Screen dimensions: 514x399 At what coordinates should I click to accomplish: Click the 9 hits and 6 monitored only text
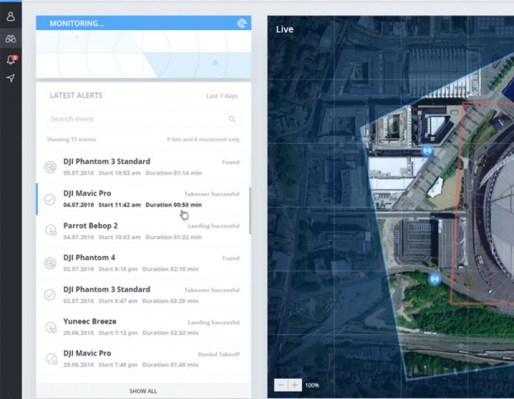click(x=203, y=139)
